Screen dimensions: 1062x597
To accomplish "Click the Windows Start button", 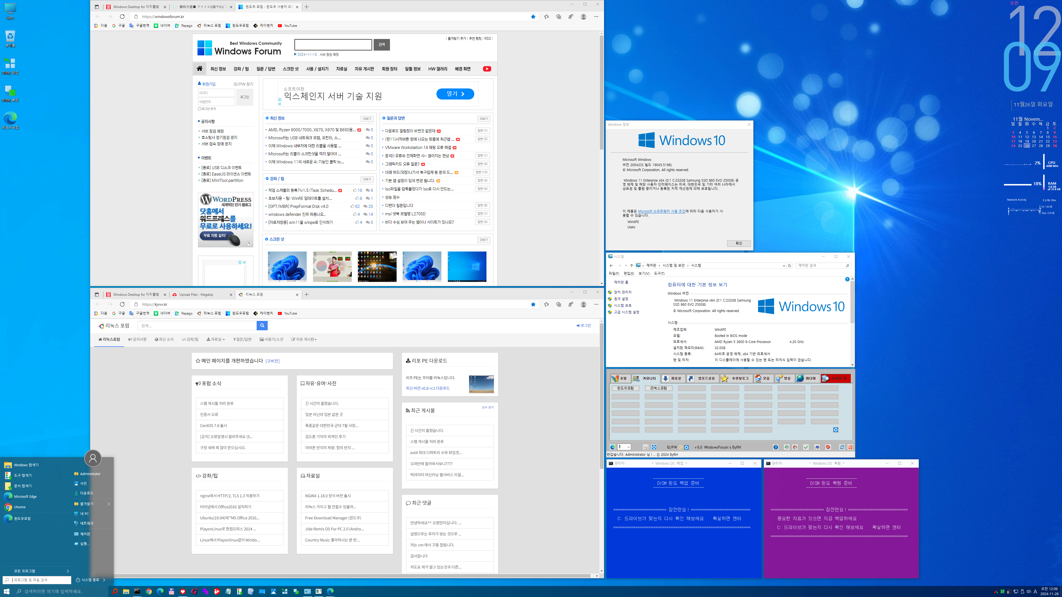I will (x=6, y=591).
